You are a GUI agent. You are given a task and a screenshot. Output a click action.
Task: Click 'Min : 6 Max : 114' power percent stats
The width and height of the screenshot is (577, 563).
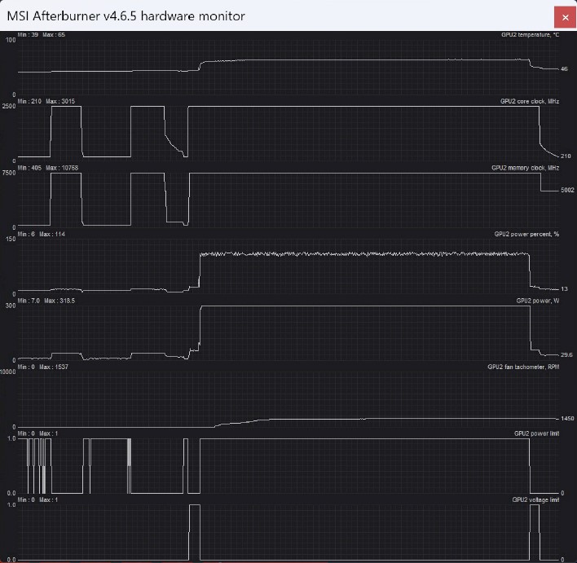pos(42,234)
